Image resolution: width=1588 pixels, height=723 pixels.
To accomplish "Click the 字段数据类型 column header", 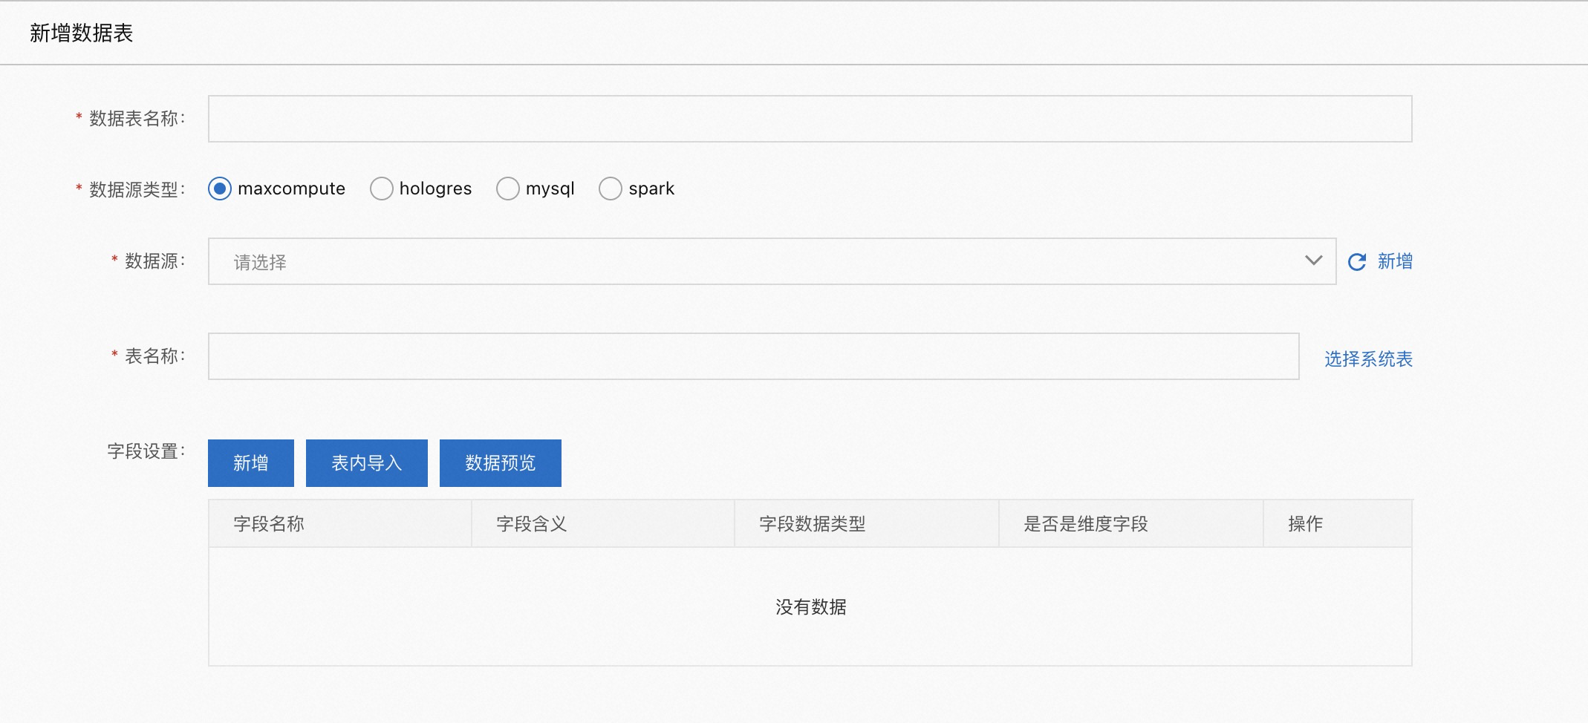I will pyautogui.click(x=813, y=523).
